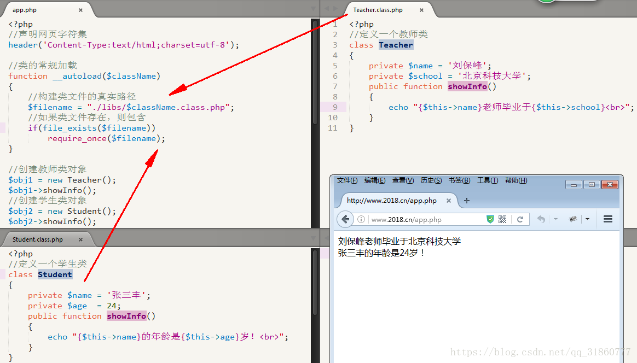Click the green security shield icon
This screenshot has width=637, height=363.
pos(490,219)
